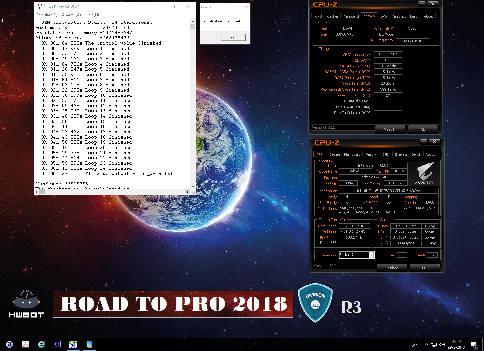Select the SPD tab in the upper CPU-Z window

tap(384, 16)
